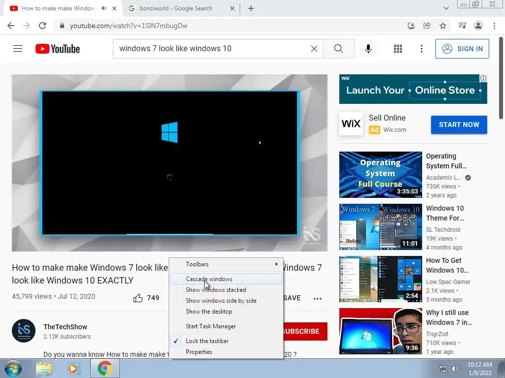
Task: Click START NOW on Wix ad
Action: [x=459, y=125]
